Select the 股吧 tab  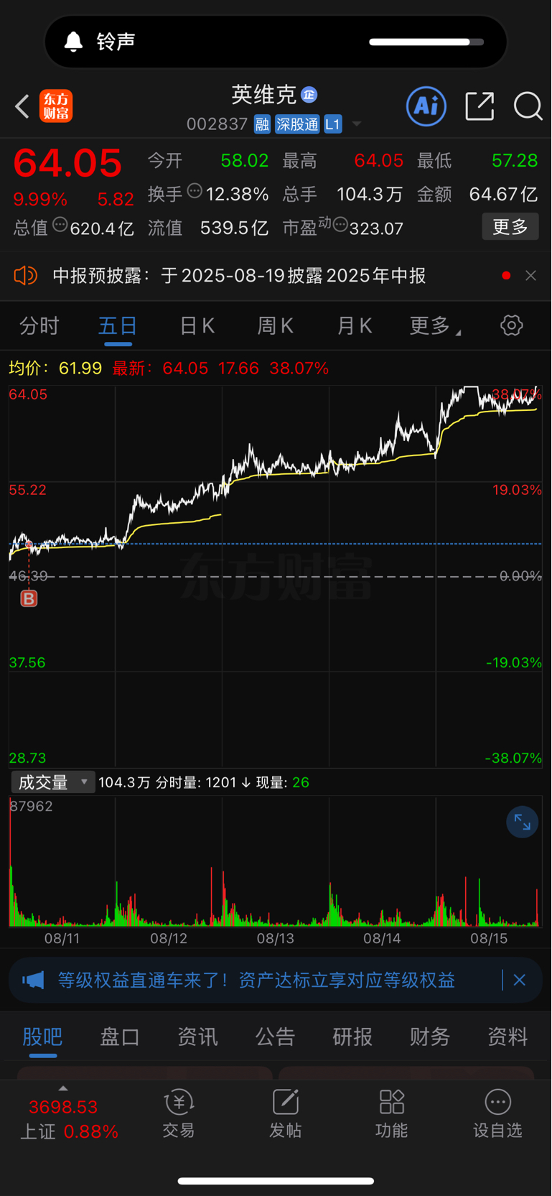click(42, 1037)
